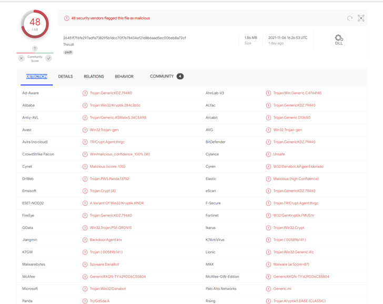Click the warning icon in Elastic row
The width and height of the screenshot is (383, 304).
tap(268, 179)
